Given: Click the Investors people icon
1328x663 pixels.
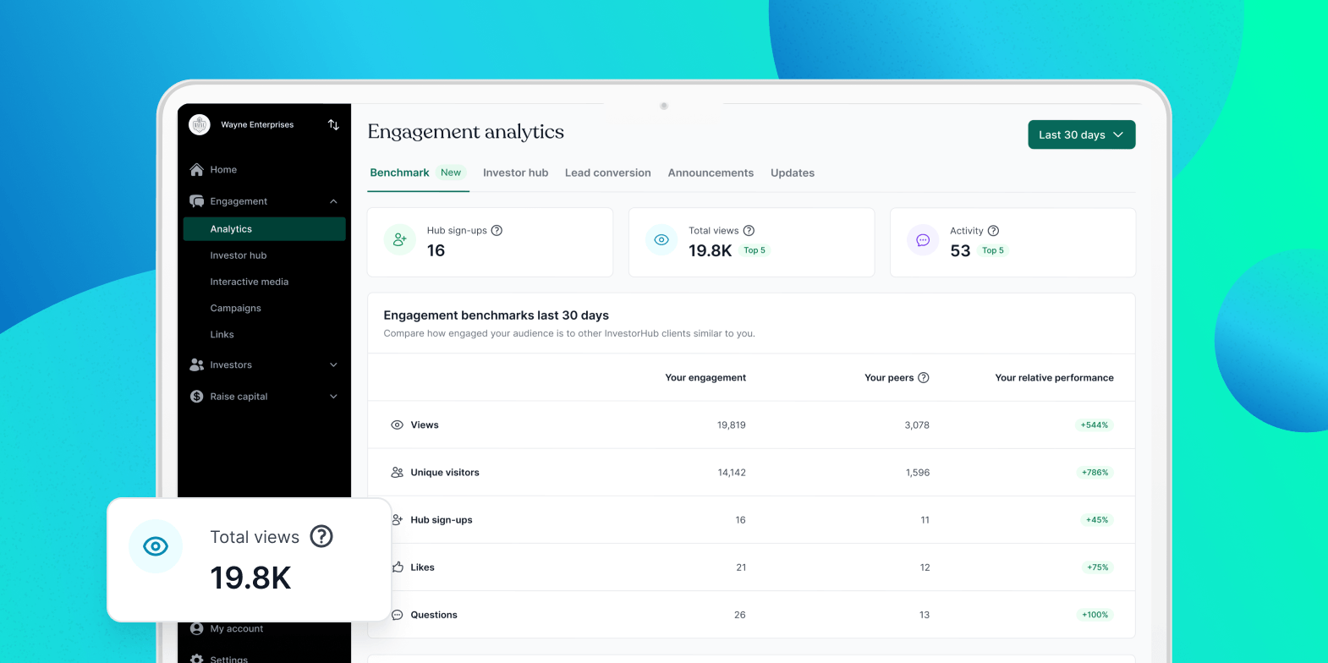Looking at the screenshot, I should click(197, 364).
